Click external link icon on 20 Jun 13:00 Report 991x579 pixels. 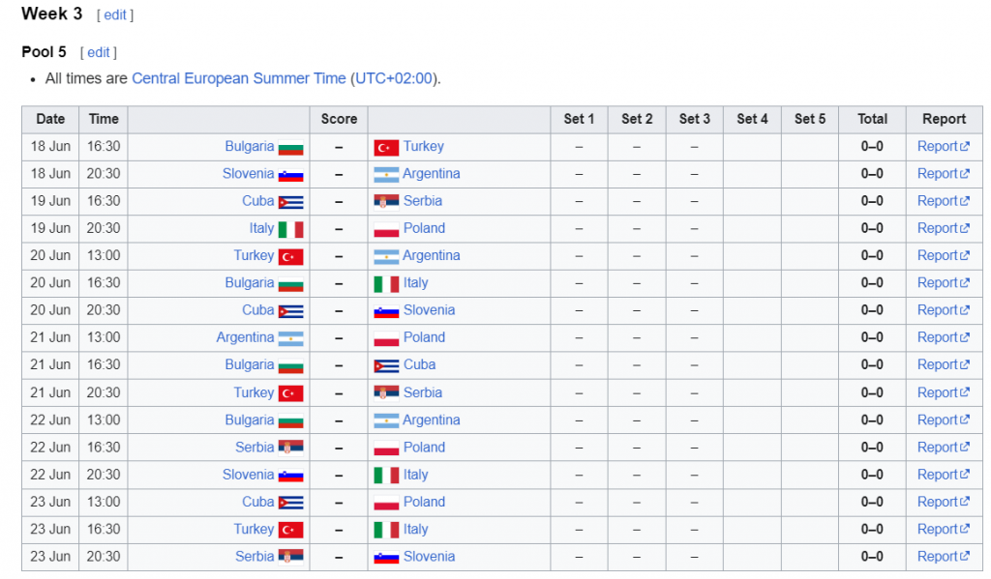[965, 256]
